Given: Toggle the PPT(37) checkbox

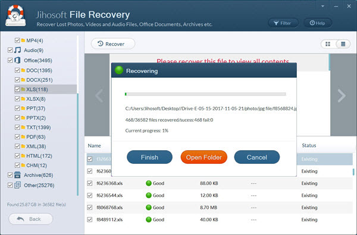Looking at the screenshot, I should (17, 109).
